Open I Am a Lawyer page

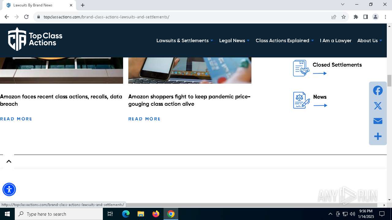pos(336,40)
